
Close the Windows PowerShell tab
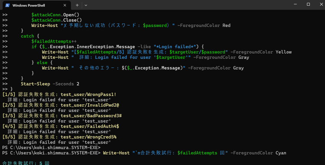[65, 5]
